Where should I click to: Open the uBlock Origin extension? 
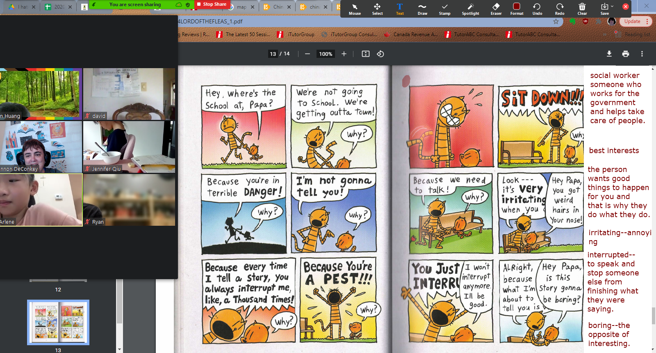point(585,21)
